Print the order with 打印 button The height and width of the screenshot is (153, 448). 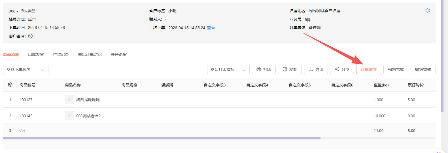coord(264,69)
